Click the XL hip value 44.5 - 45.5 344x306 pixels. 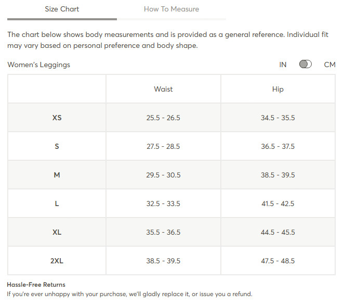(277, 232)
